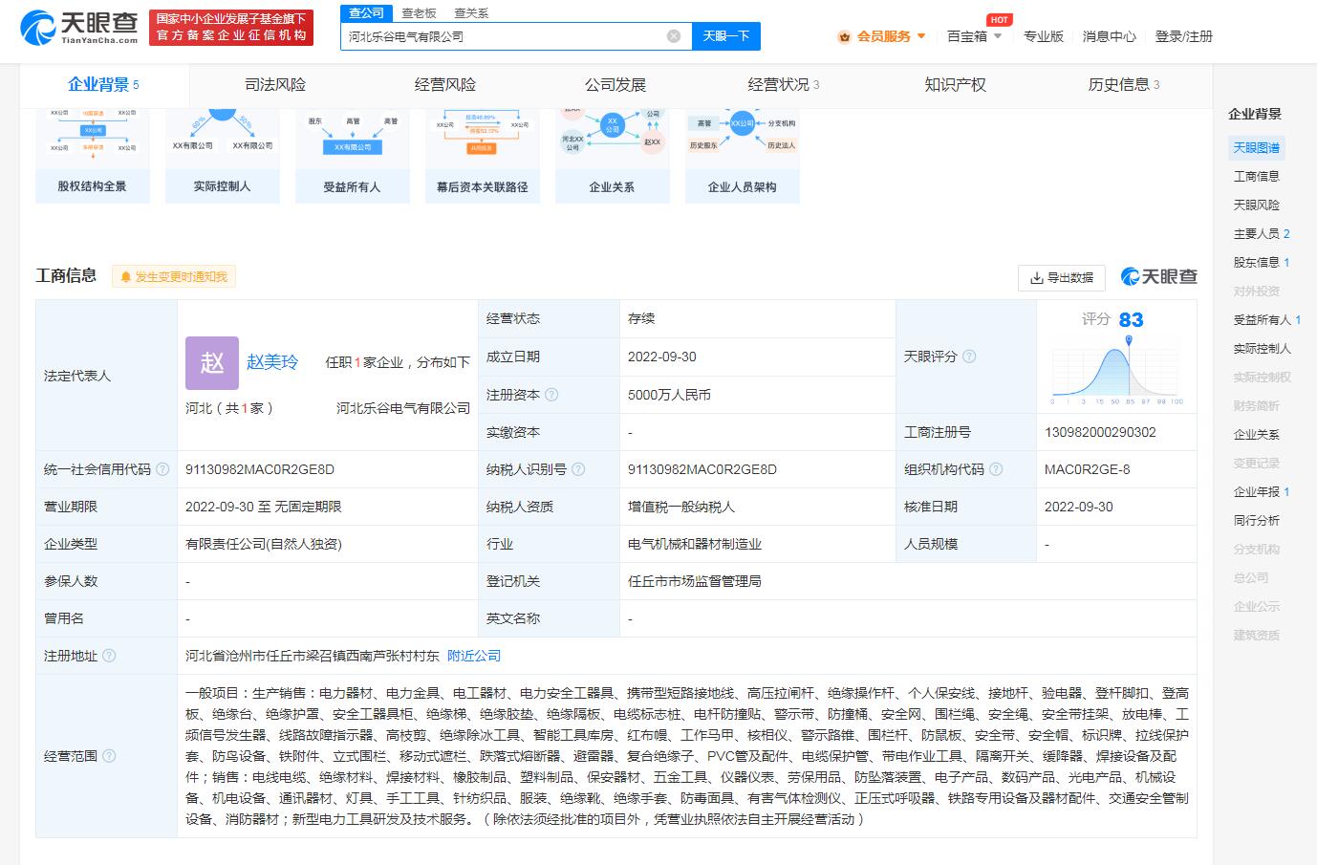Open the 企业关系 diagram card

613,156
